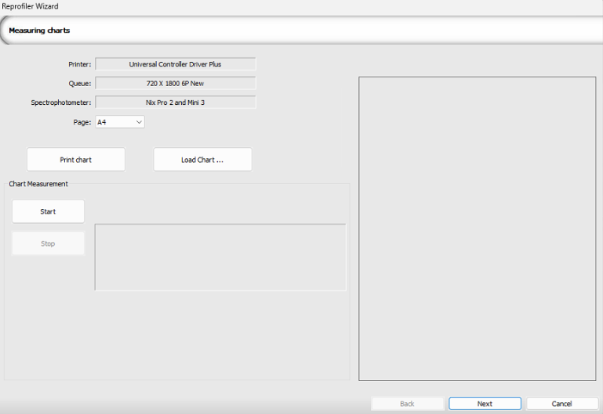Click the empty chart preview panel
This screenshot has height=414, width=603.
[478, 229]
